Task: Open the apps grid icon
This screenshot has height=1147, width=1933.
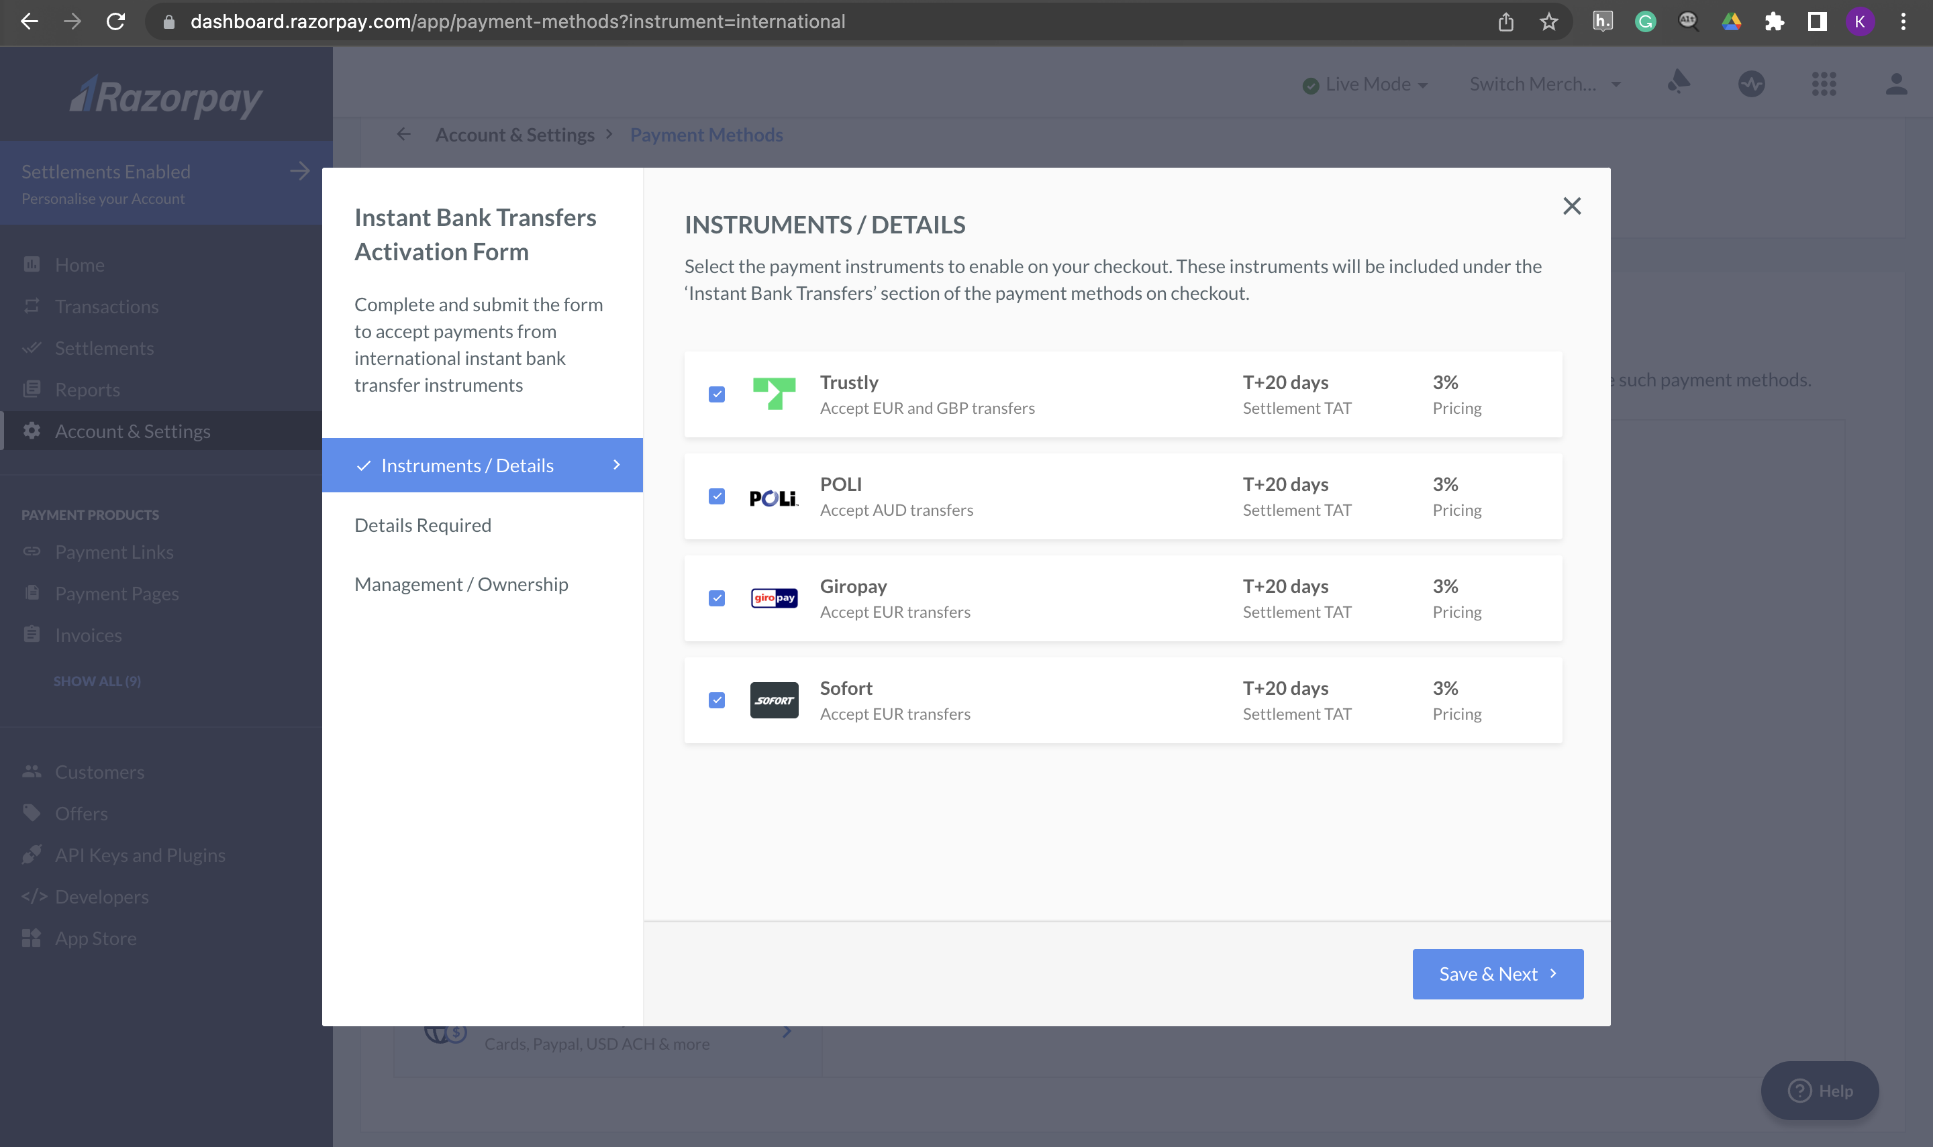Action: (1824, 83)
